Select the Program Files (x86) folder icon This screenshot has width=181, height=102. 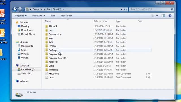(46, 58)
